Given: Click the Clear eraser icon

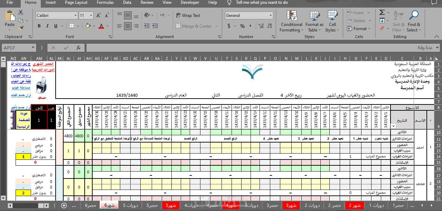Looking at the screenshot, I should (382, 28).
